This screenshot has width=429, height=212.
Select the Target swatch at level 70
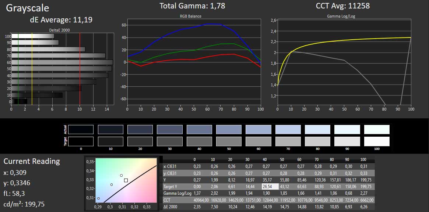[x=288, y=141]
